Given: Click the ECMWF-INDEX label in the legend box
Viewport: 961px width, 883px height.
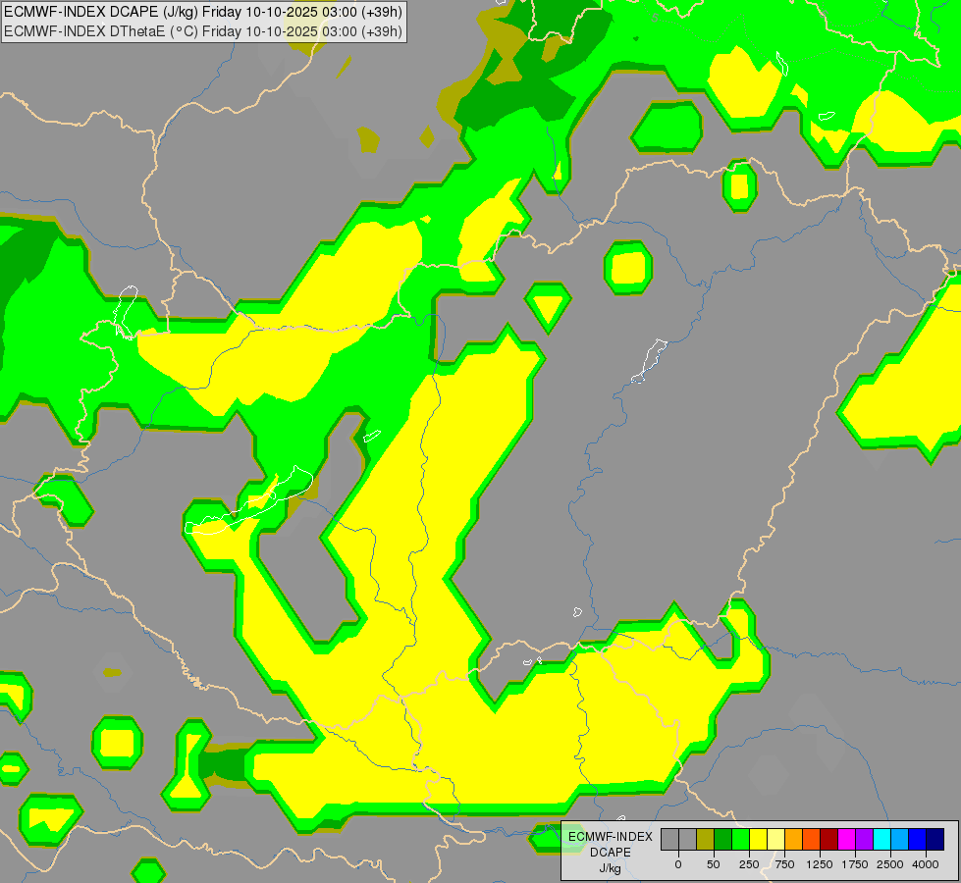Looking at the screenshot, I should click(611, 837).
